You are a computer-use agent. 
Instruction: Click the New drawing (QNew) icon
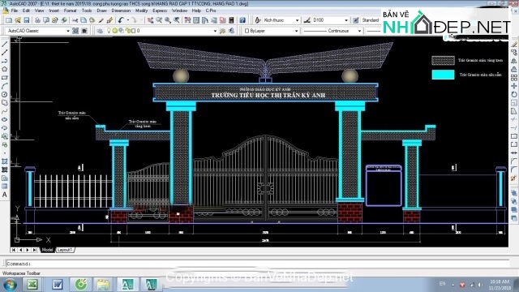(9, 20)
